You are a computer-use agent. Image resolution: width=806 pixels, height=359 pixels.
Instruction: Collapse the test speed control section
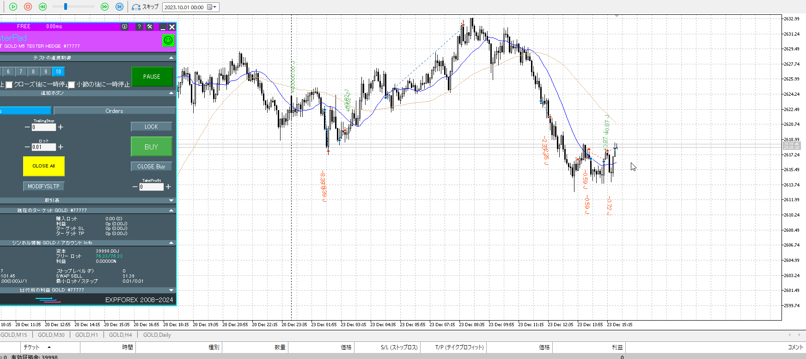[x=171, y=58]
